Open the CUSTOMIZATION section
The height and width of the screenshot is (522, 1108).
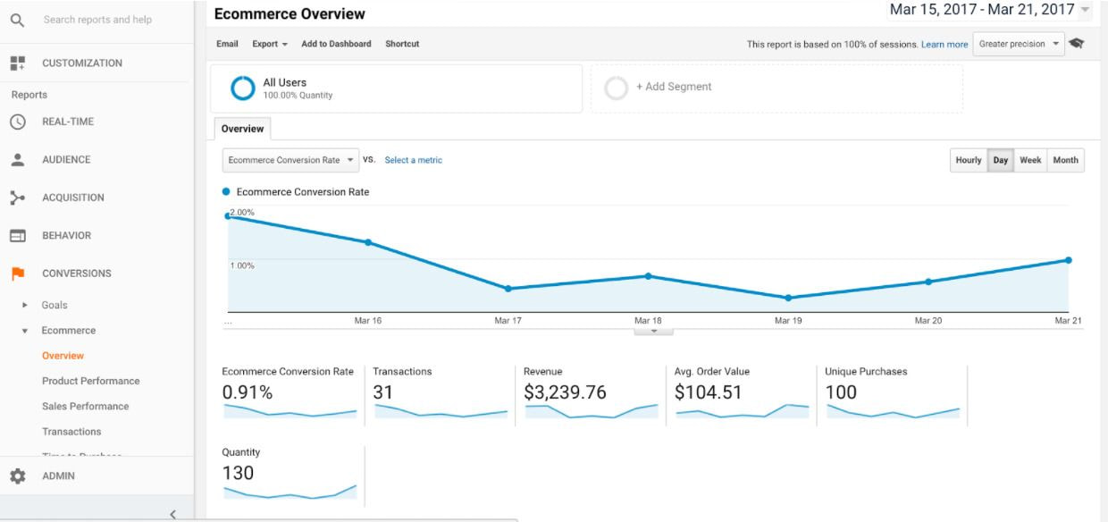tap(82, 63)
